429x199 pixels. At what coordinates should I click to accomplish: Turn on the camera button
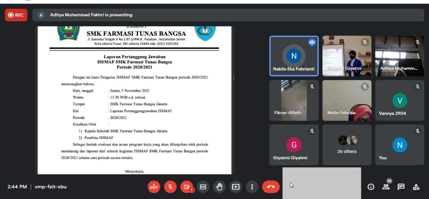pos(187,187)
